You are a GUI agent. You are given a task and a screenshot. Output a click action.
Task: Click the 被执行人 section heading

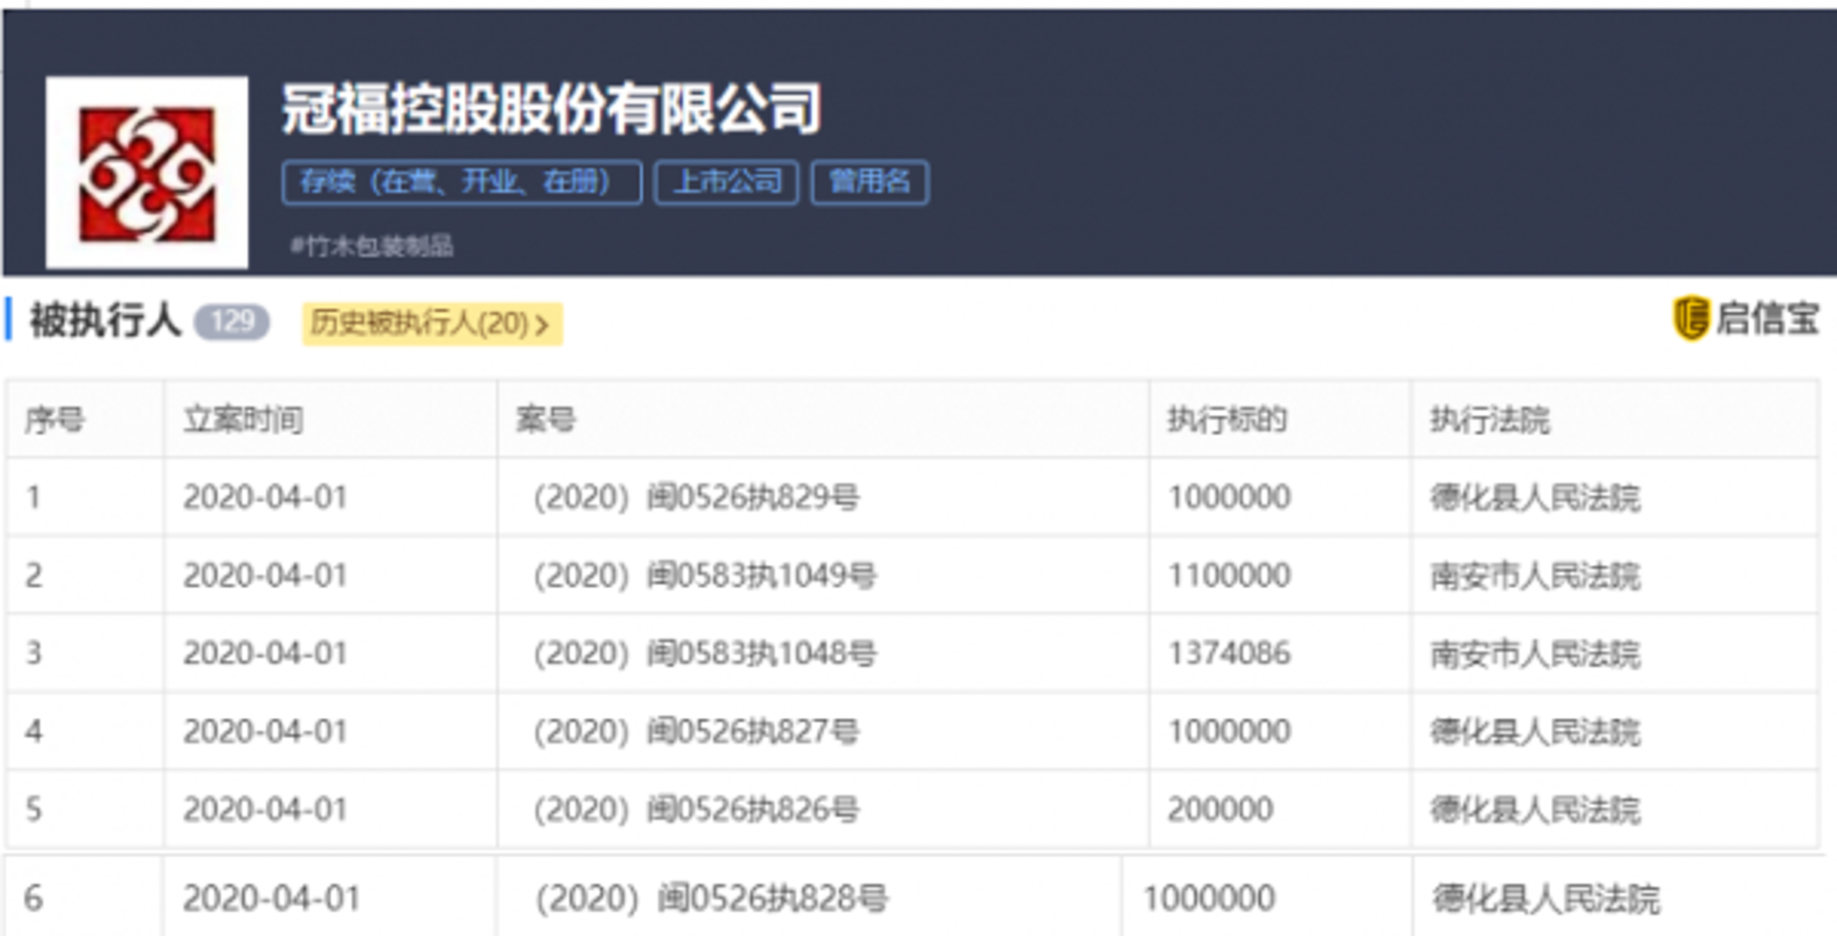pyautogui.click(x=105, y=320)
